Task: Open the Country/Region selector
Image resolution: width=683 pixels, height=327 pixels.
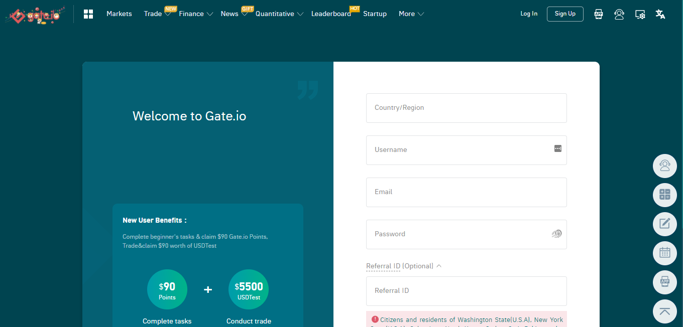Action: [466, 108]
